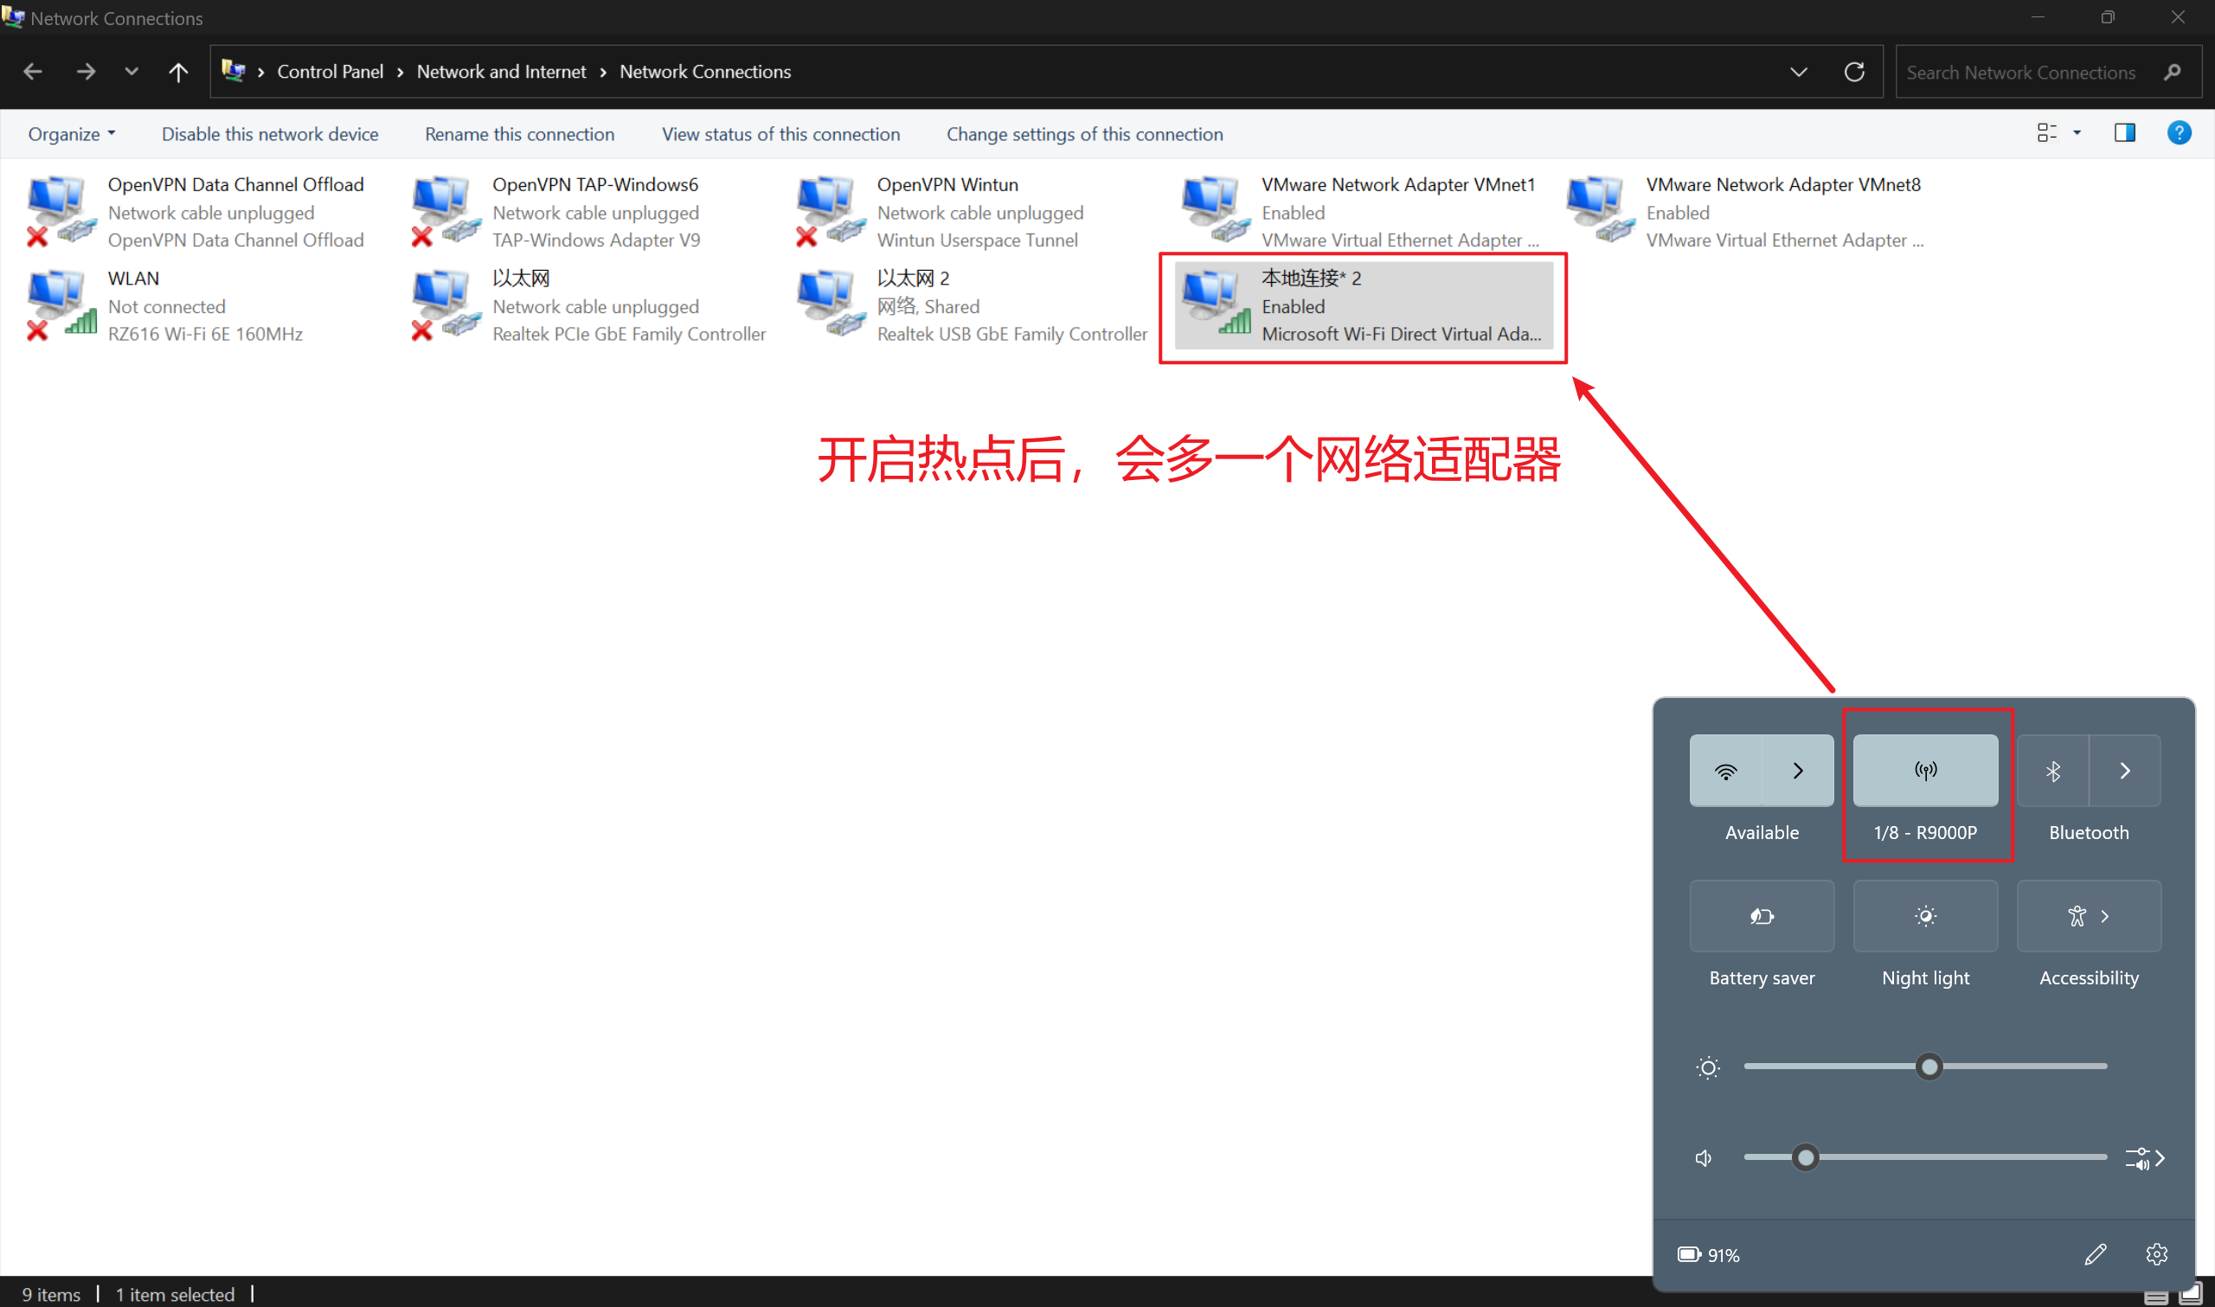Click View status of this connection

780,134
